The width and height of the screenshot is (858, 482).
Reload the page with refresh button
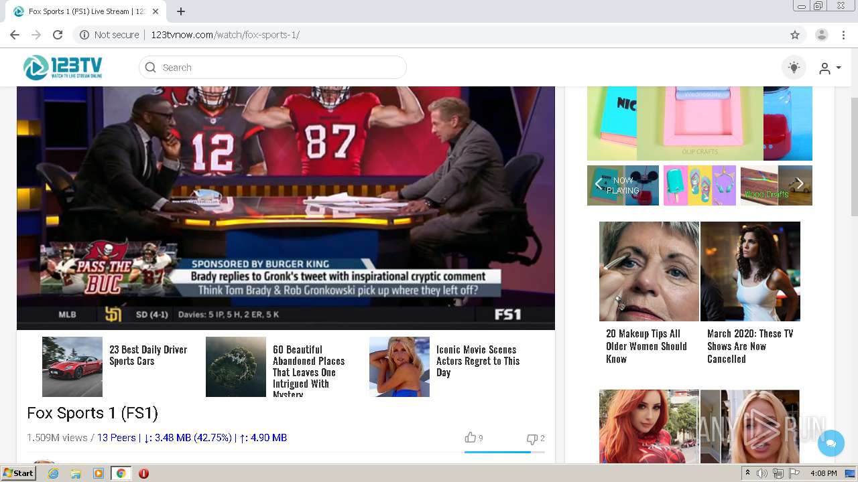coord(58,35)
